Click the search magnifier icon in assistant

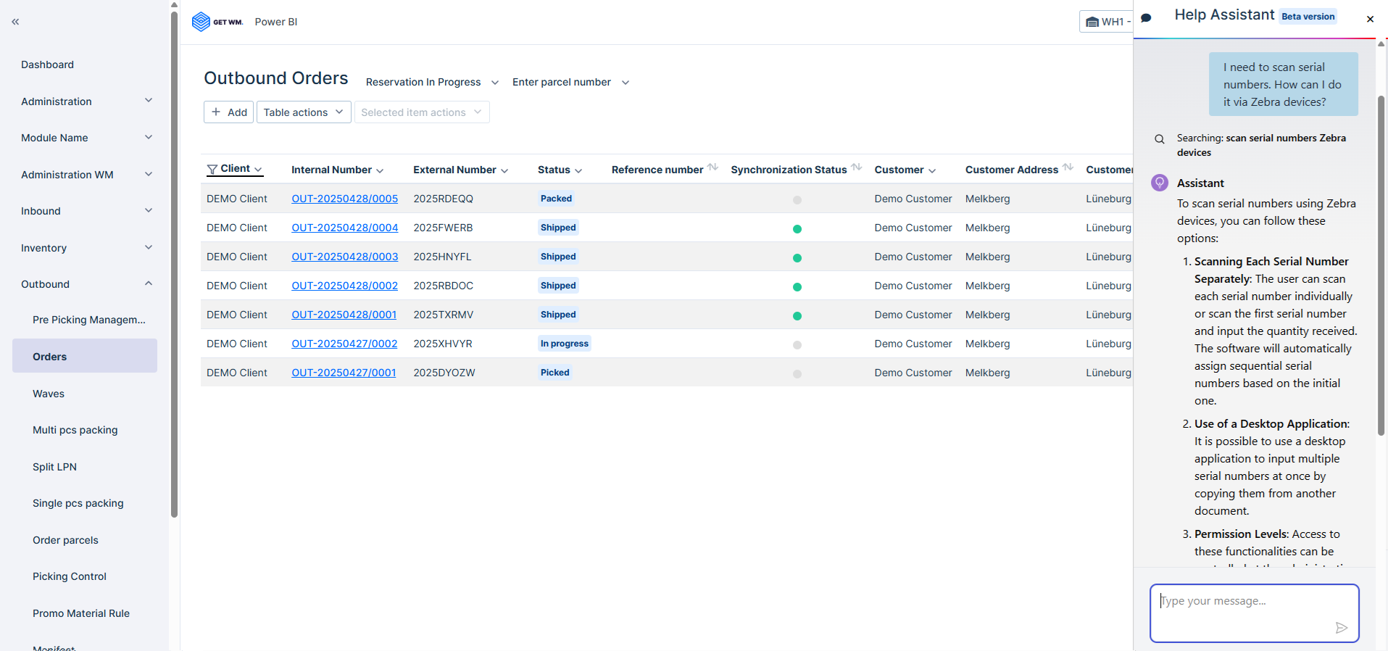point(1160,139)
